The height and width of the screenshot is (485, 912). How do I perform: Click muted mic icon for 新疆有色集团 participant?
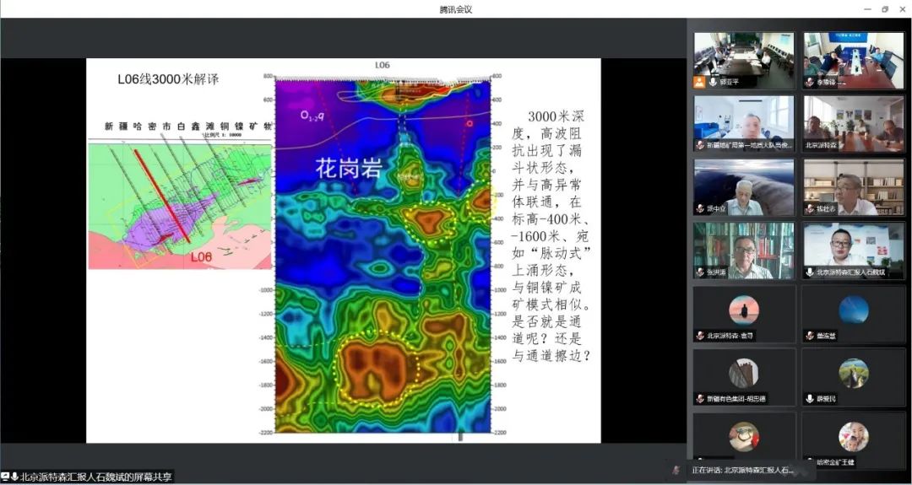click(700, 398)
